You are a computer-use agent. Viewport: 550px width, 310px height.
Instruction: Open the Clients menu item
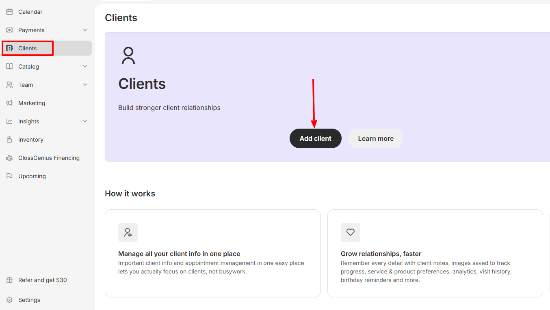point(28,48)
